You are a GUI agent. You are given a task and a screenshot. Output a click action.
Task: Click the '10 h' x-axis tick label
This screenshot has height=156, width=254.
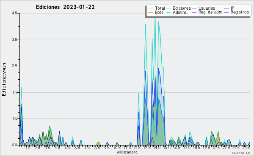(117, 148)
